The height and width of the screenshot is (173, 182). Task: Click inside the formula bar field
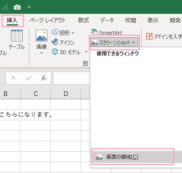[71, 78]
